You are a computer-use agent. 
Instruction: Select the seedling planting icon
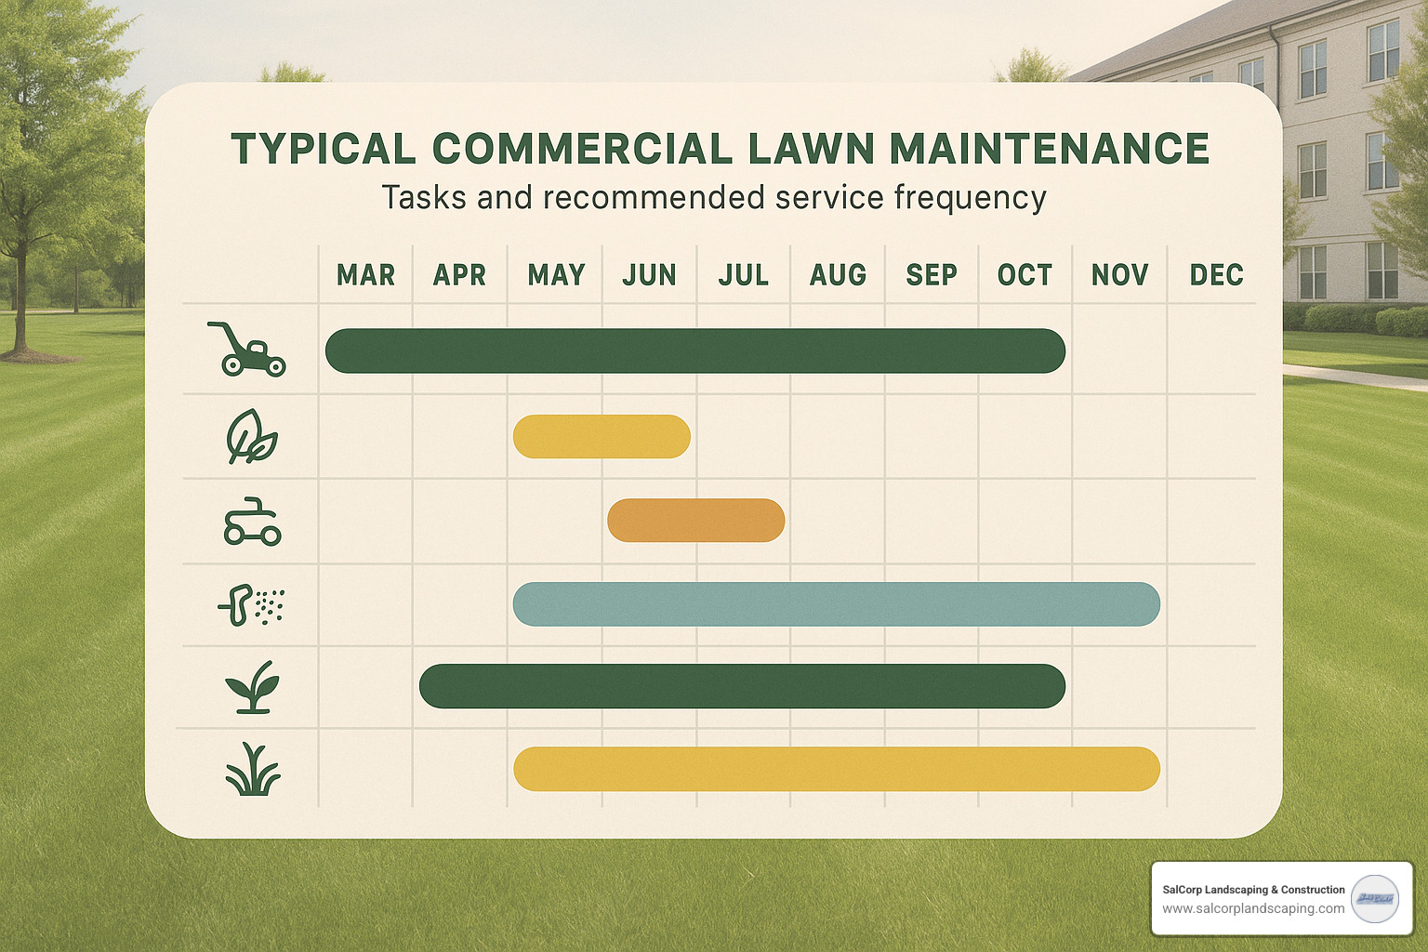click(x=251, y=690)
